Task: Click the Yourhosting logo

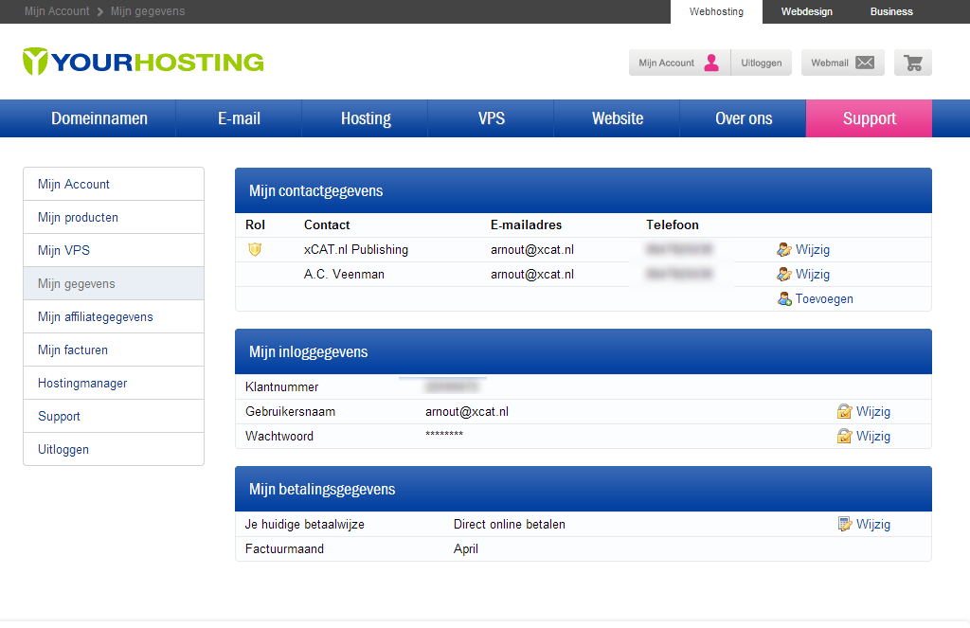Action: coord(143,62)
